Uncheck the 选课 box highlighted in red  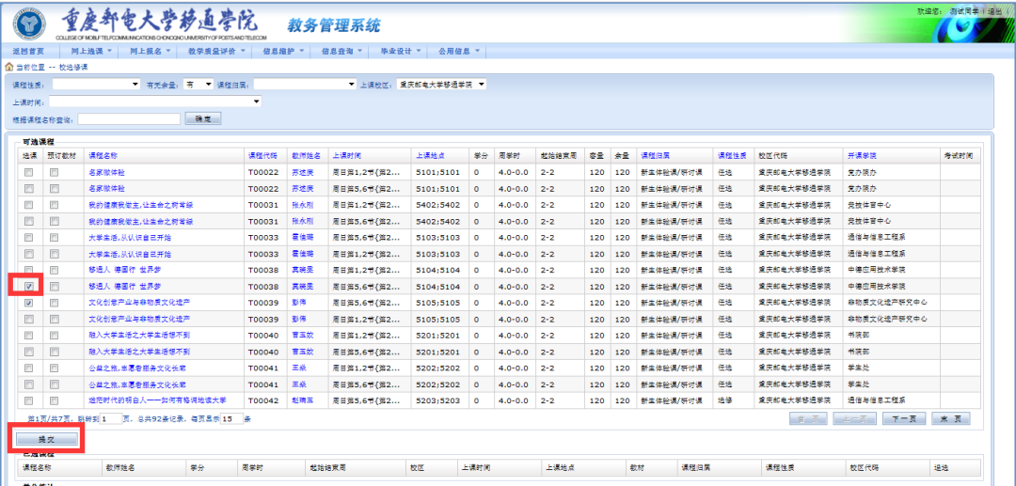(29, 286)
